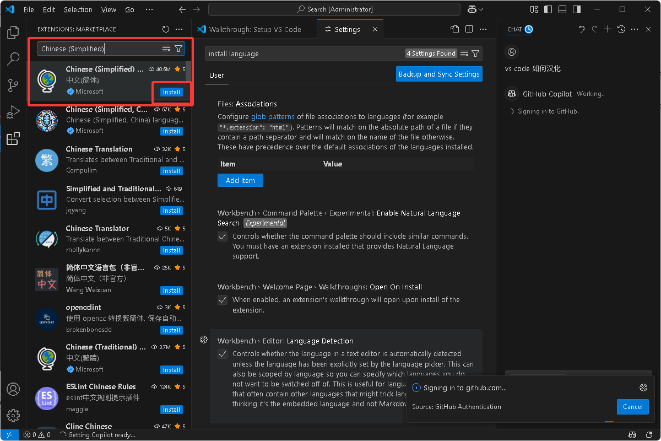Open the Go menu
Viewport: 661px width, 441px height.
pos(129,9)
